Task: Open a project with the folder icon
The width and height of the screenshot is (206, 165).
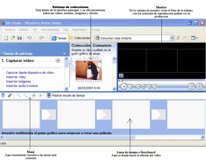Action: (13, 38)
